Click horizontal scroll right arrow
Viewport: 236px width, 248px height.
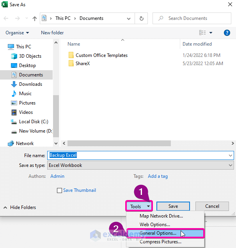pos(232,143)
